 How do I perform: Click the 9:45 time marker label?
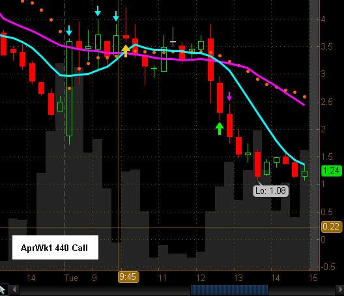(128, 277)
